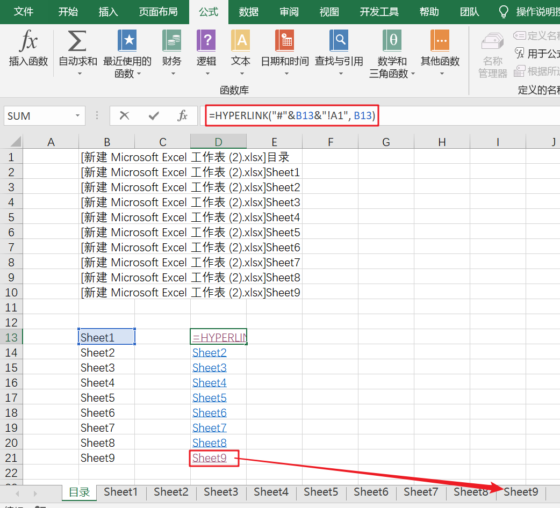The image size is (560, 508).
Task: Click the Create from Selection icon
Action: [x=520, y=71]
